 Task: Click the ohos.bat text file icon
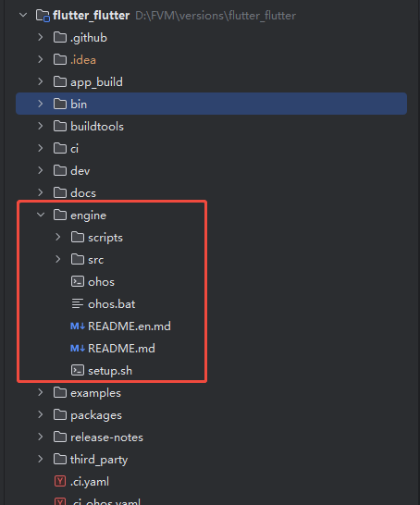click(78, 303)
